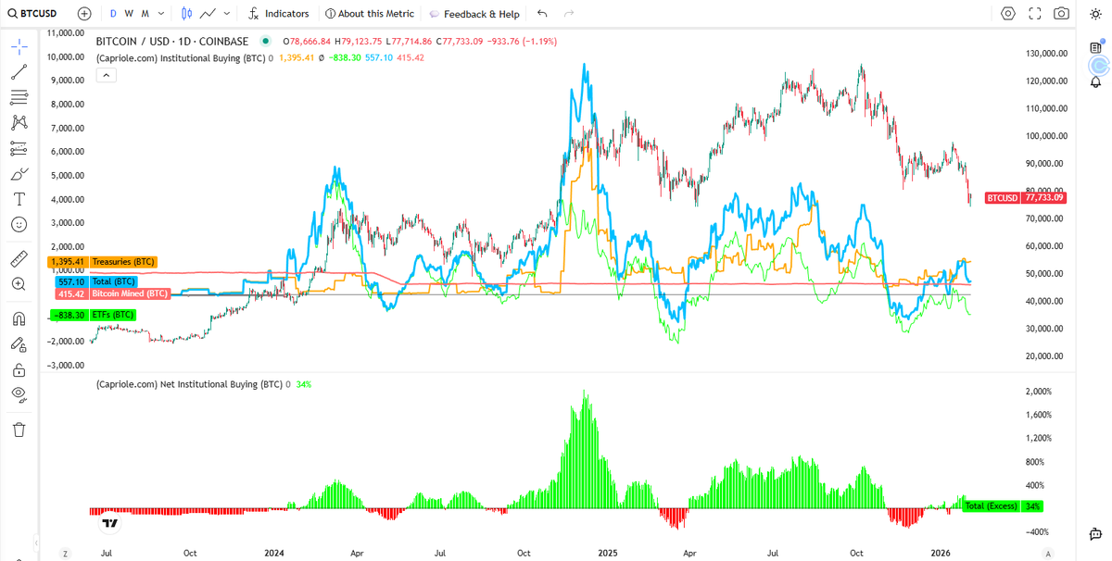Click the trash remove objects icon
The height and width of the screenshot is (561, 1112).
click(x=19, y=430)
